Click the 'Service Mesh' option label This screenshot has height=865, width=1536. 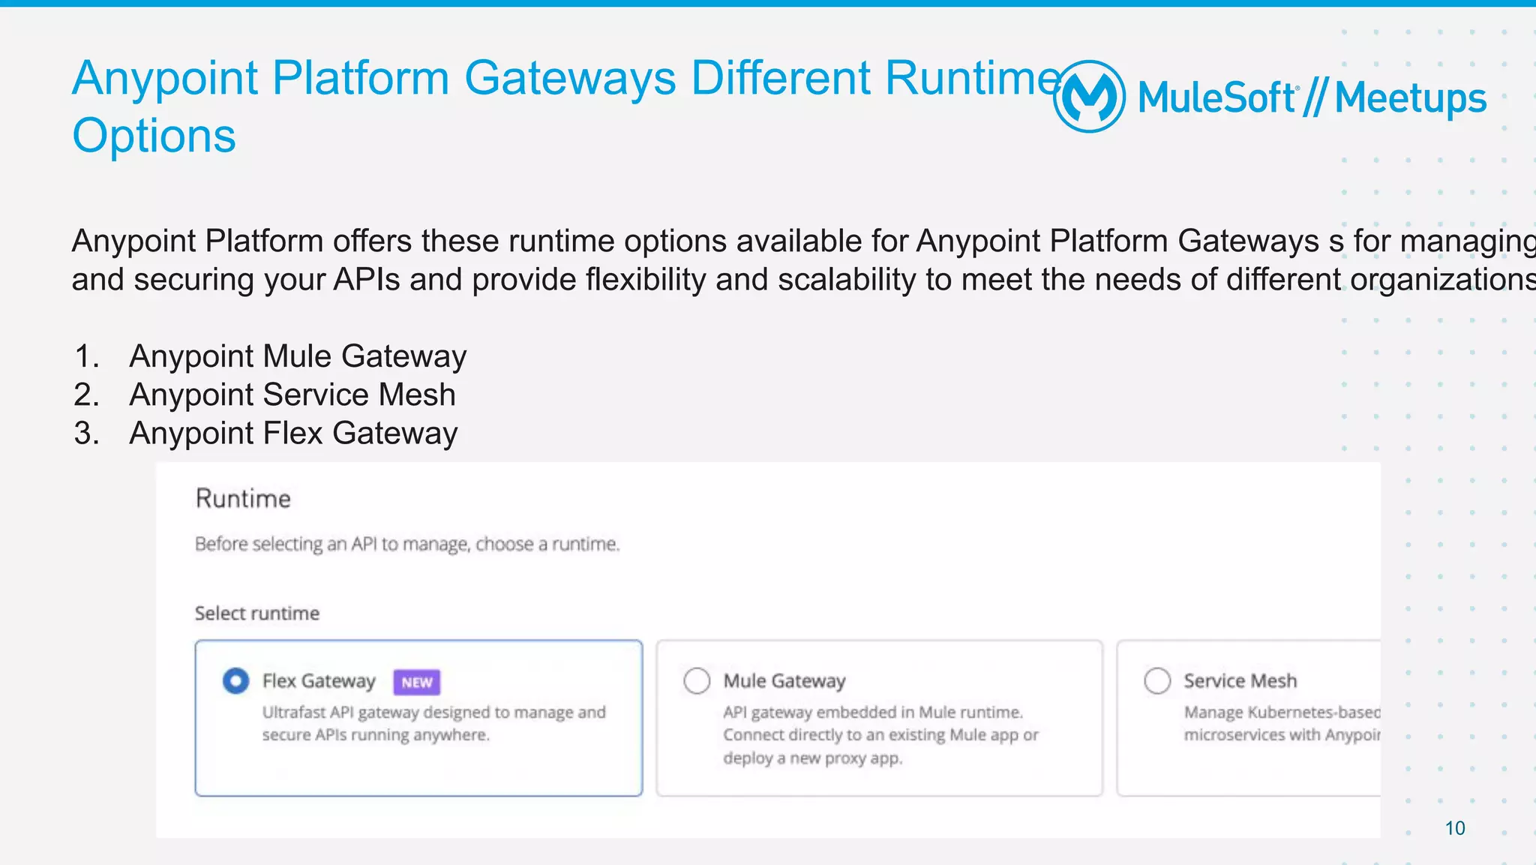click(1240, 680)
